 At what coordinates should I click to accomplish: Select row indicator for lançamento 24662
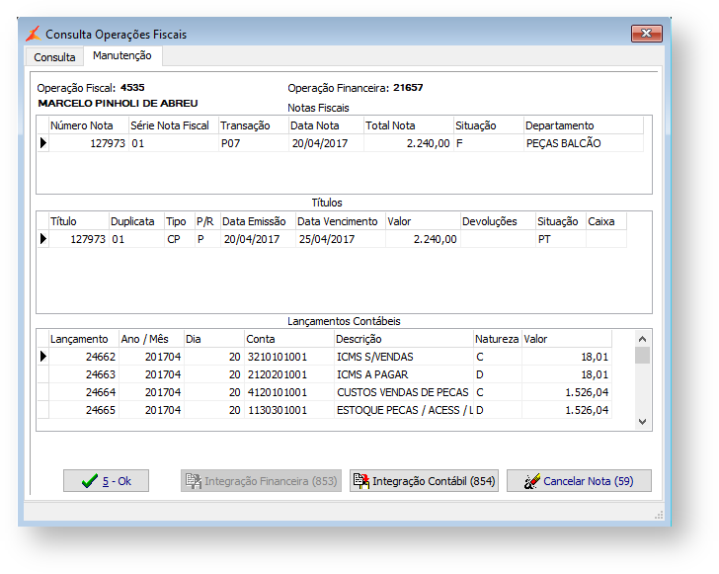point(42,357)
